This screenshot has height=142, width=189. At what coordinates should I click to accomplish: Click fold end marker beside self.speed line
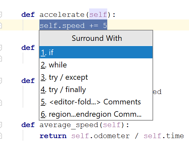pos(1,26)
